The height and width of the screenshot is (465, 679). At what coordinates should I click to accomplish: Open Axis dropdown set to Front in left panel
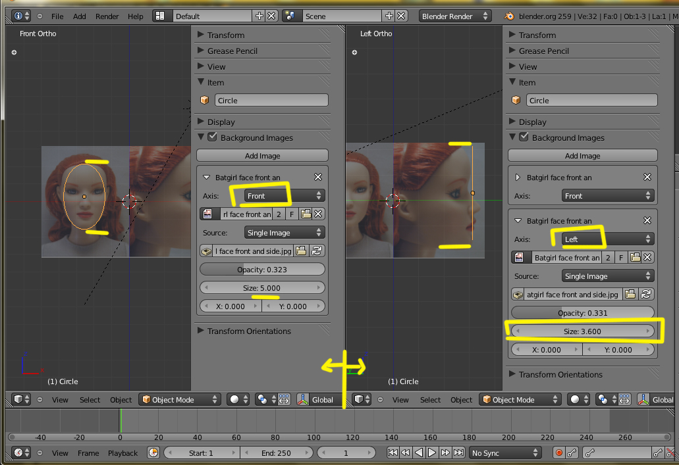click(x=284, y=195)
